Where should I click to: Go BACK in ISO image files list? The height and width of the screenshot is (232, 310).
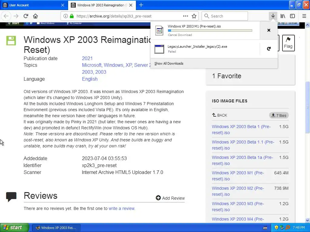(220, 115)
